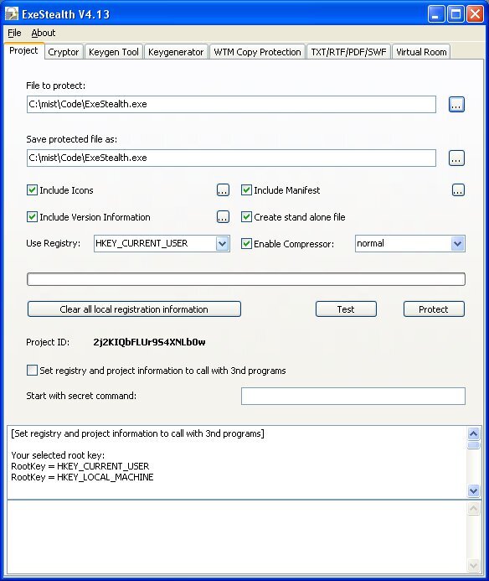Click the Project ID value 2j2KIQbFLUr9S4XNLb0w

pos(149,342)
